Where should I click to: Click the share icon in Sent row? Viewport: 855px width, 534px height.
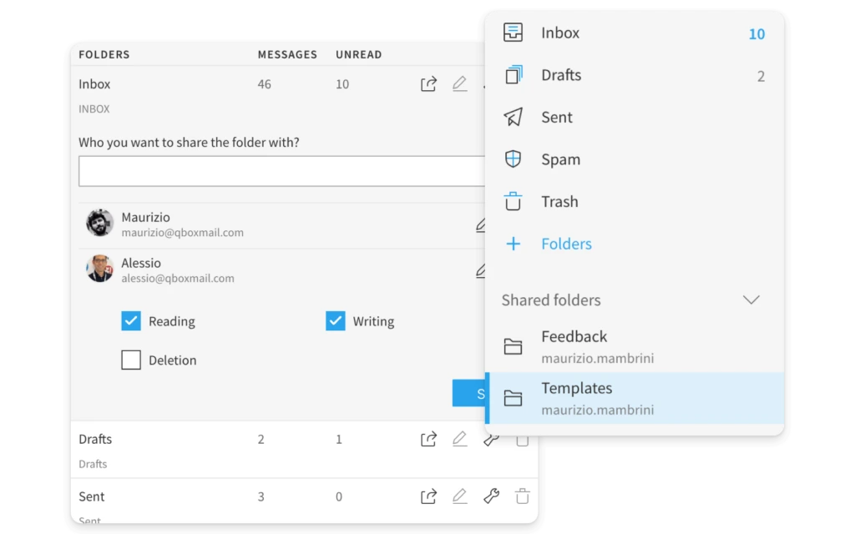[428, 496]
